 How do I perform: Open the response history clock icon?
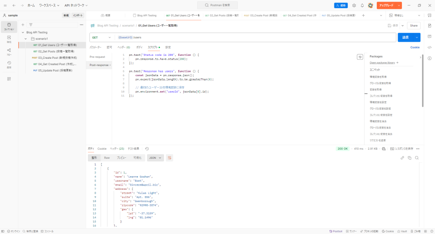(x=147, y=148)
